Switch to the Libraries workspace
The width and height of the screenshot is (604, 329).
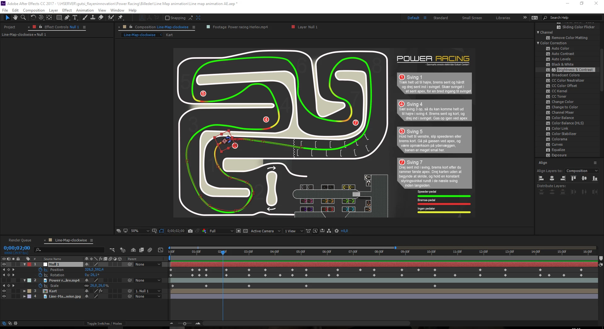503,18
